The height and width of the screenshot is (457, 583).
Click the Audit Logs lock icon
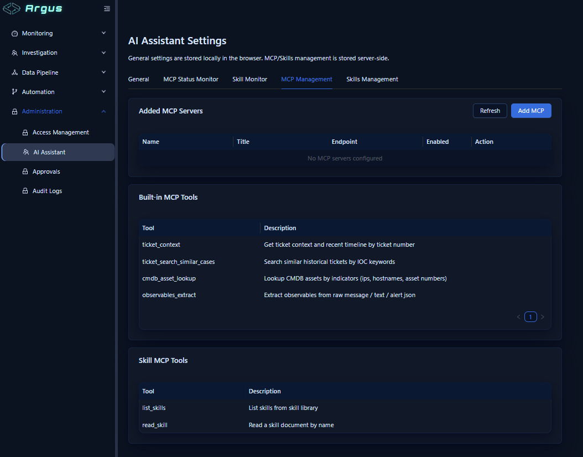tap(25, 191)
